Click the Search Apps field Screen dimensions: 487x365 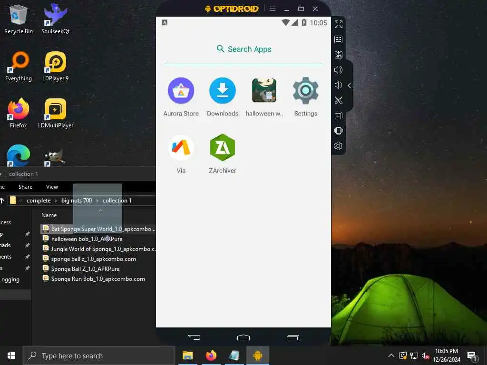click(x=243, y=49)
